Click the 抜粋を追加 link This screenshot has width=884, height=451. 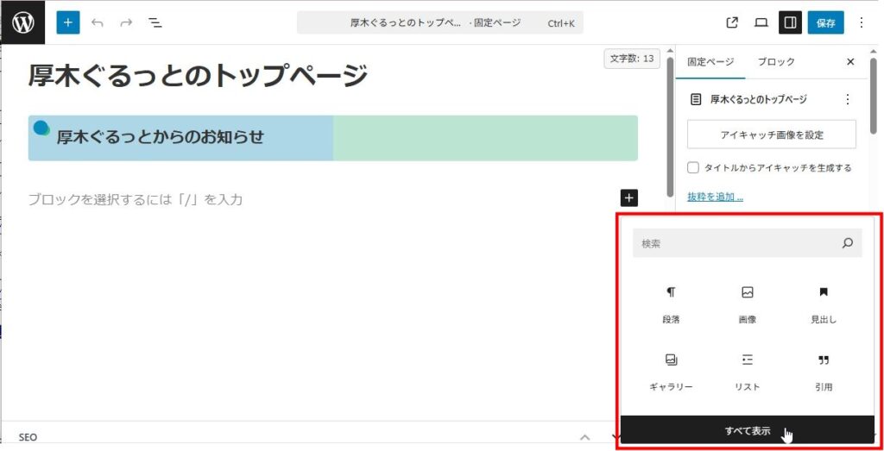tap(715, 197)
